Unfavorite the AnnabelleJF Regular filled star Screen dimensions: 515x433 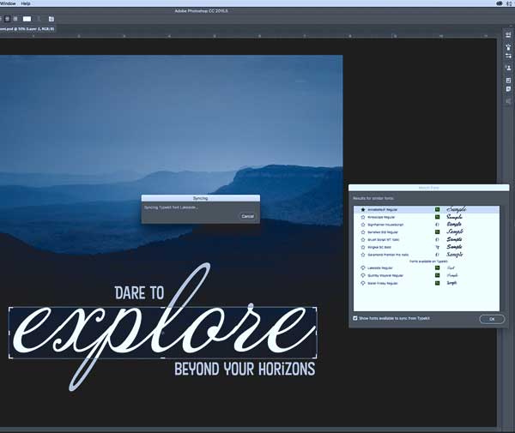click(x=363, y=209)
